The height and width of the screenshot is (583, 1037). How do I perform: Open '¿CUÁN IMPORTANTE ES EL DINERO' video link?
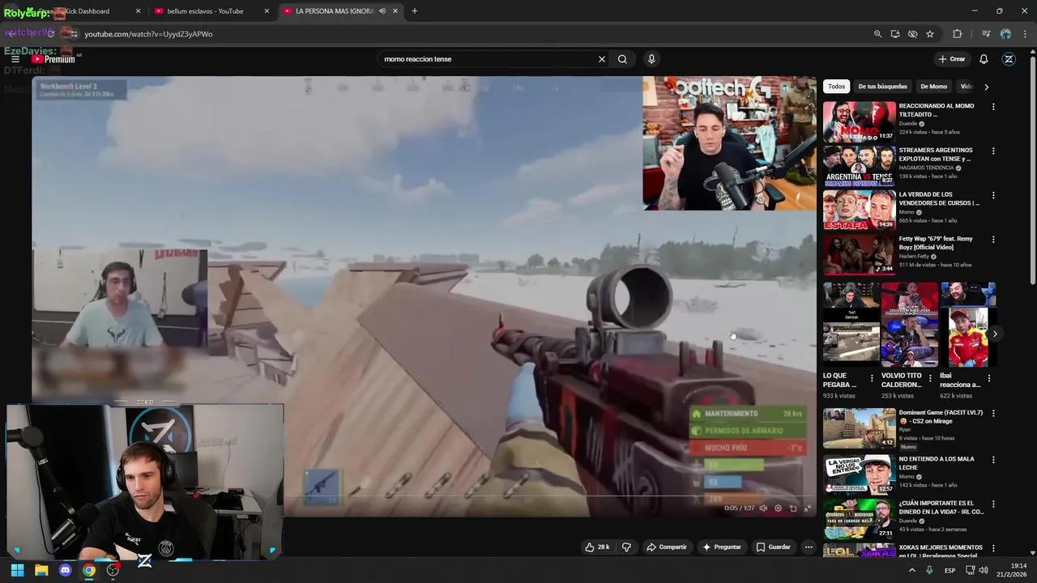point(941,508)
